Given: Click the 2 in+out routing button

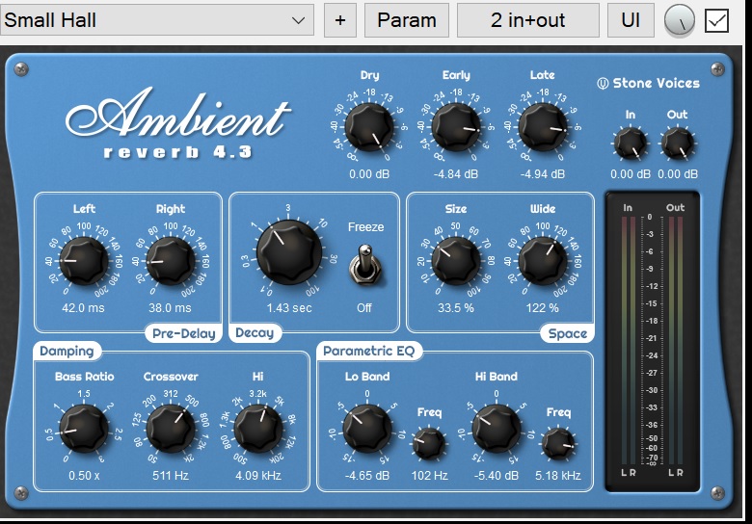Looking at the screenshot, I should [x=527, y=20].
